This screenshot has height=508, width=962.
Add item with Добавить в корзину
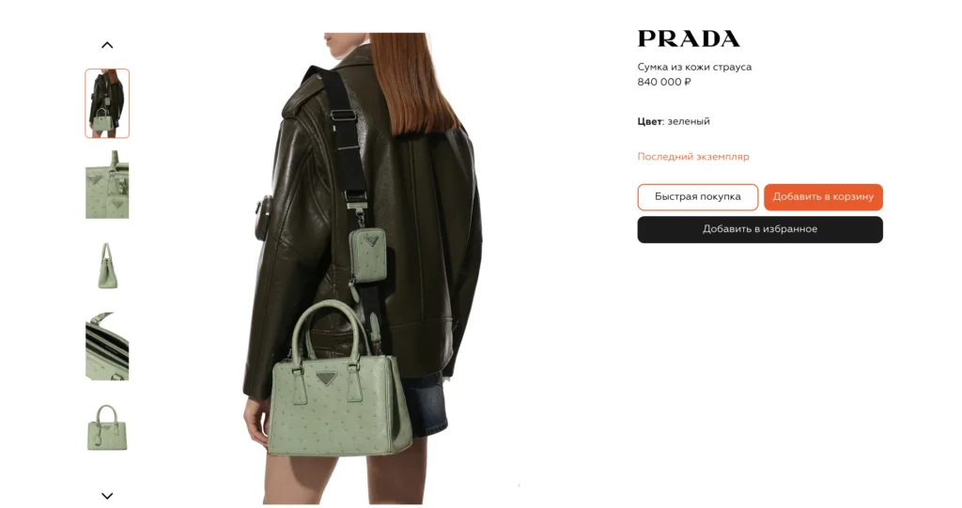pos(823,197)
